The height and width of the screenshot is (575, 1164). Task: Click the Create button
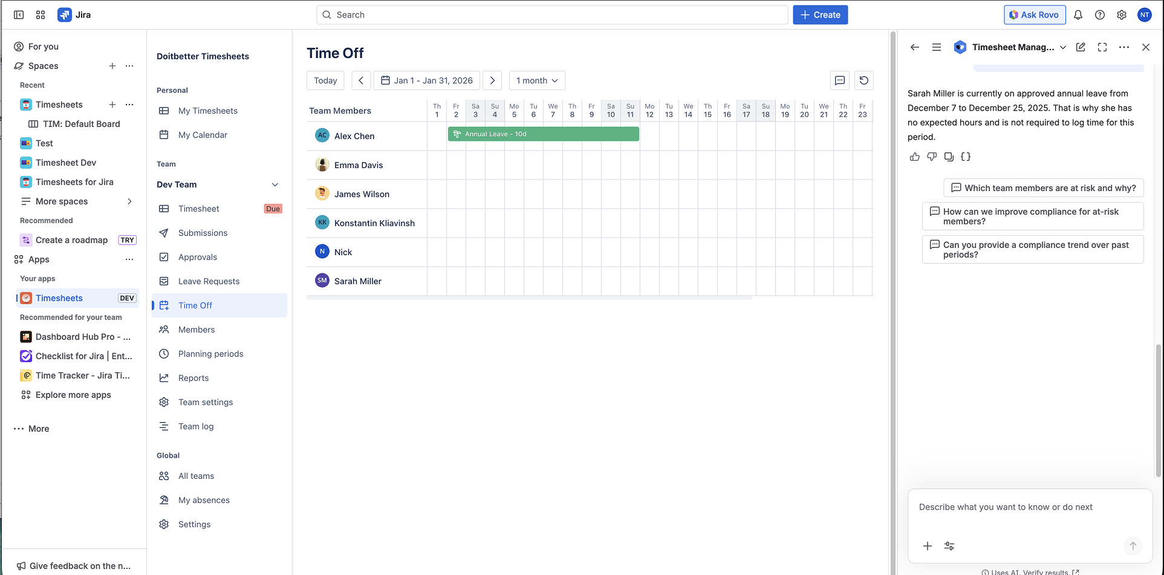[821, 15]
